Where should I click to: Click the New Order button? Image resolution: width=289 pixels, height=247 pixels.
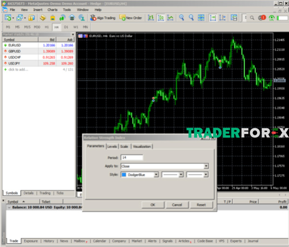click(131, 18)
